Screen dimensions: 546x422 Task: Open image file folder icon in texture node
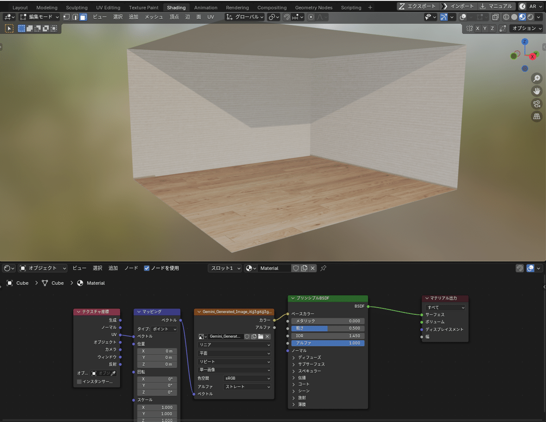tap(260, 337)
